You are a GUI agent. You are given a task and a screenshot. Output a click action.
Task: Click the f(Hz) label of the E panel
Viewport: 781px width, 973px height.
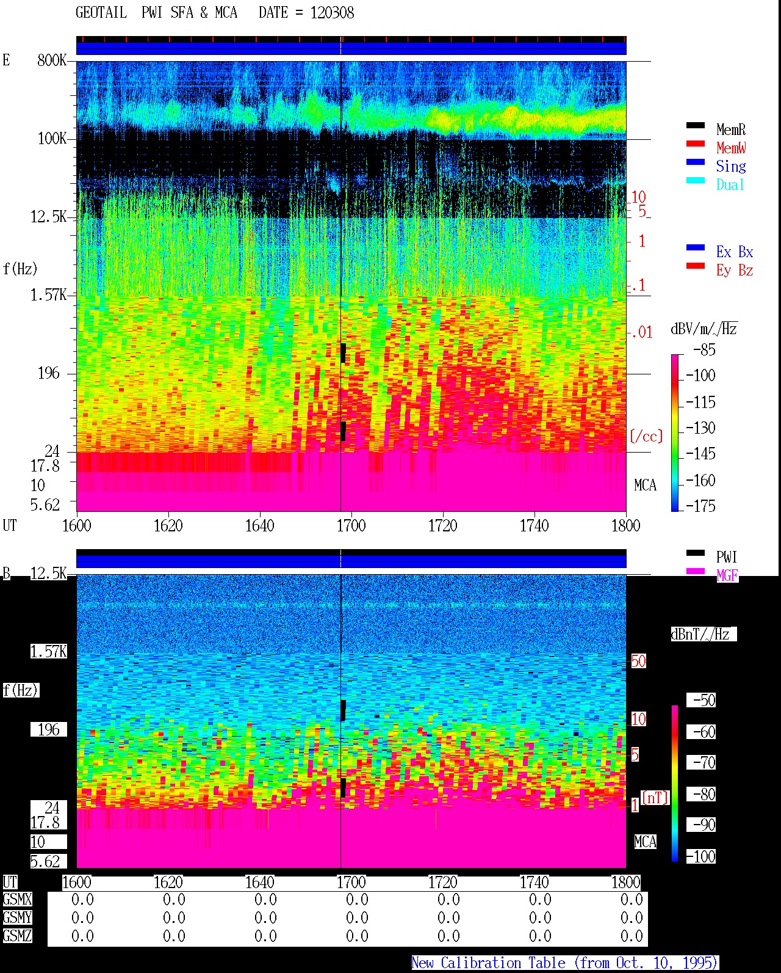[x=20, y=268]
